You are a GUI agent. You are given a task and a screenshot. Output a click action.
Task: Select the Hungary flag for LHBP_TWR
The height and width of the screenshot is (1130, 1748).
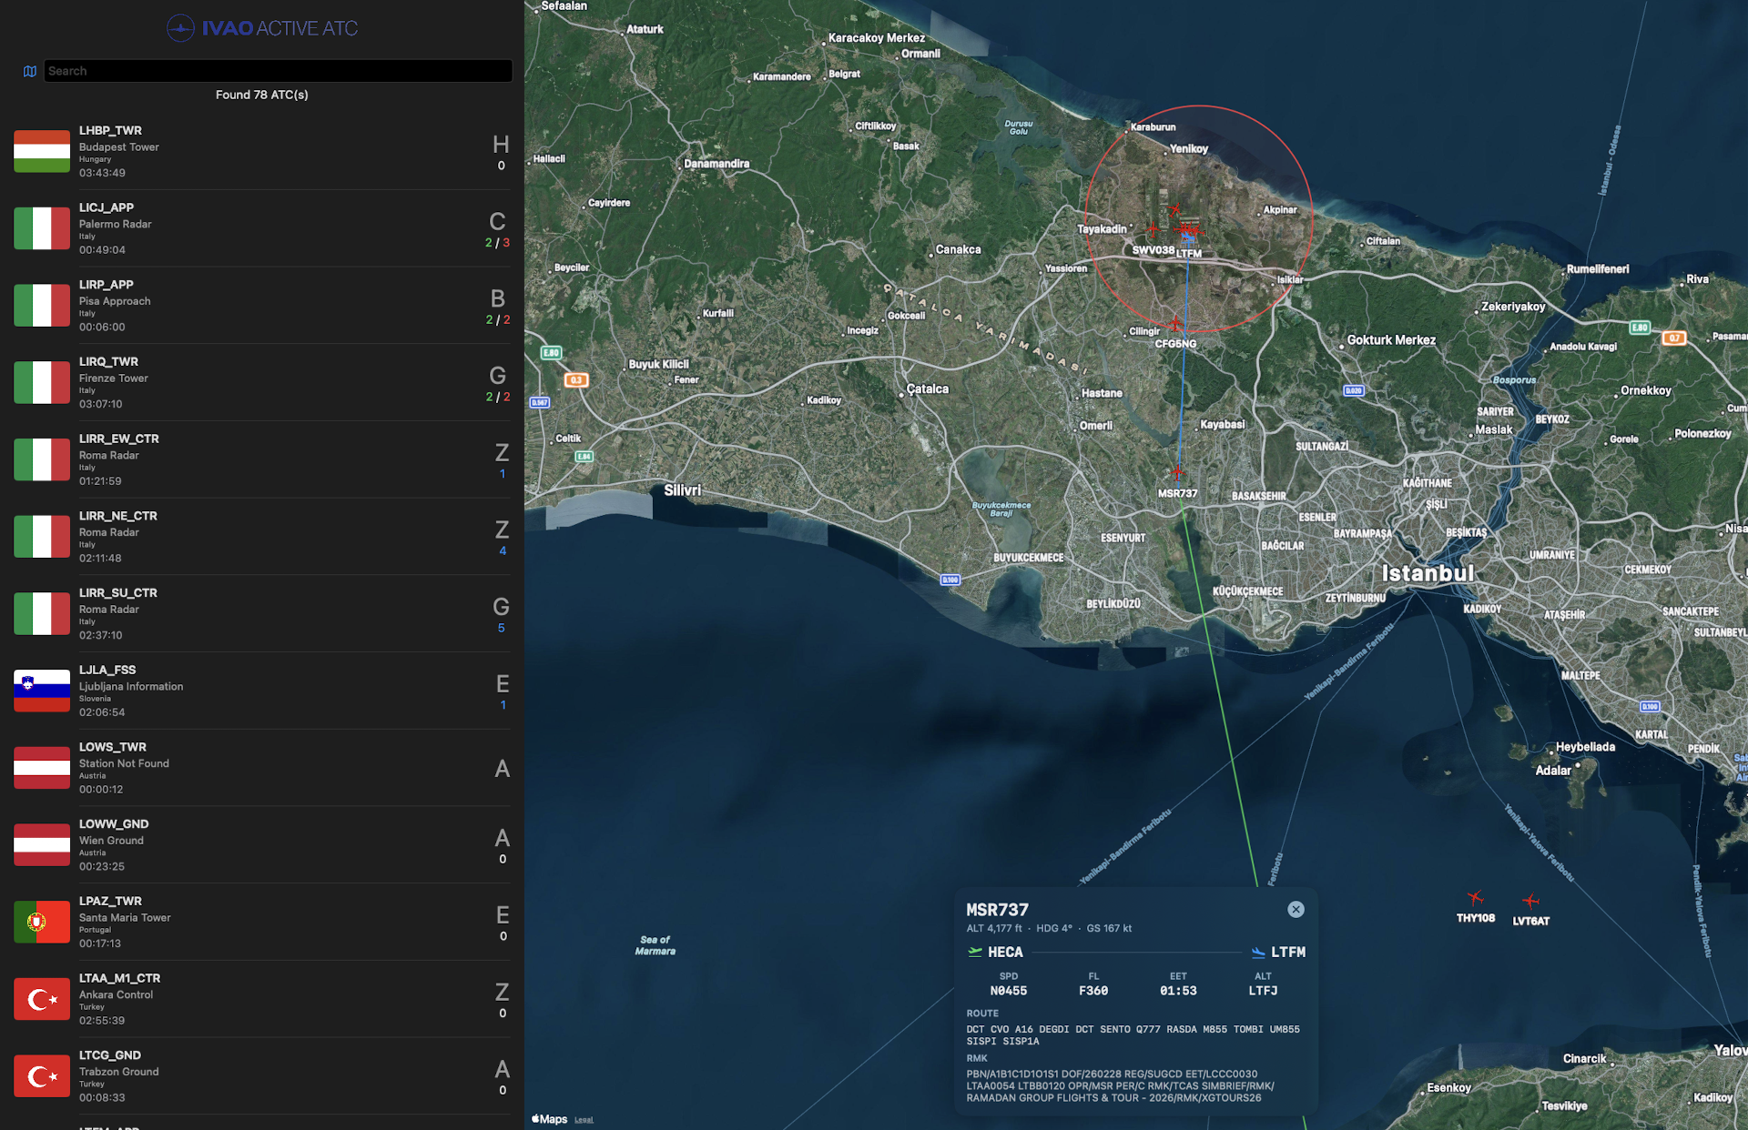pyautogui.click(x=41, y=151)
